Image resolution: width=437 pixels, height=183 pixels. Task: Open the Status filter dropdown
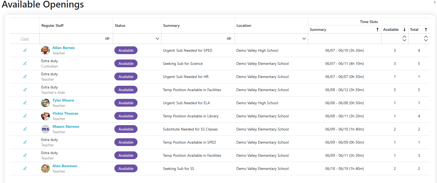[157, 39]
